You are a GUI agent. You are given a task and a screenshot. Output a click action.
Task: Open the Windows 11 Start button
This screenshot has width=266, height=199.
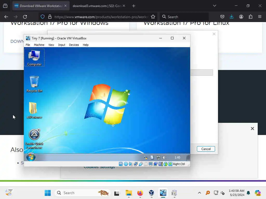[x=48, y=193]
